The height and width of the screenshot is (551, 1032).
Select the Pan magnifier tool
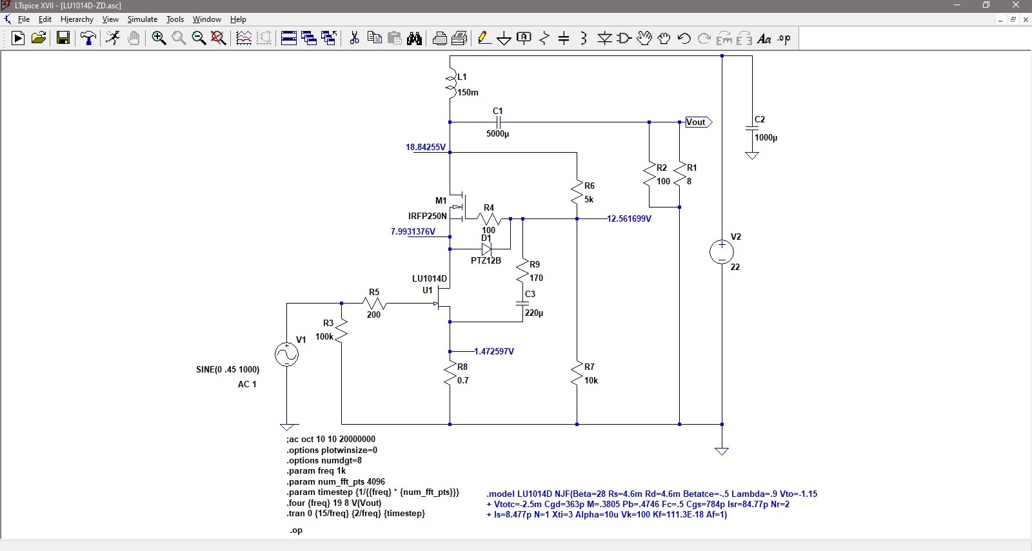click(x=179, y=39)
